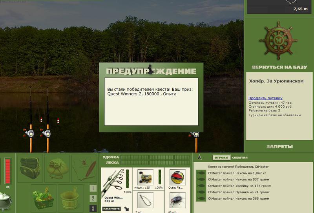The image size is (314, 213).
Task: Select the baitcasting reel equipment slot
Action: tap(145, 177)
